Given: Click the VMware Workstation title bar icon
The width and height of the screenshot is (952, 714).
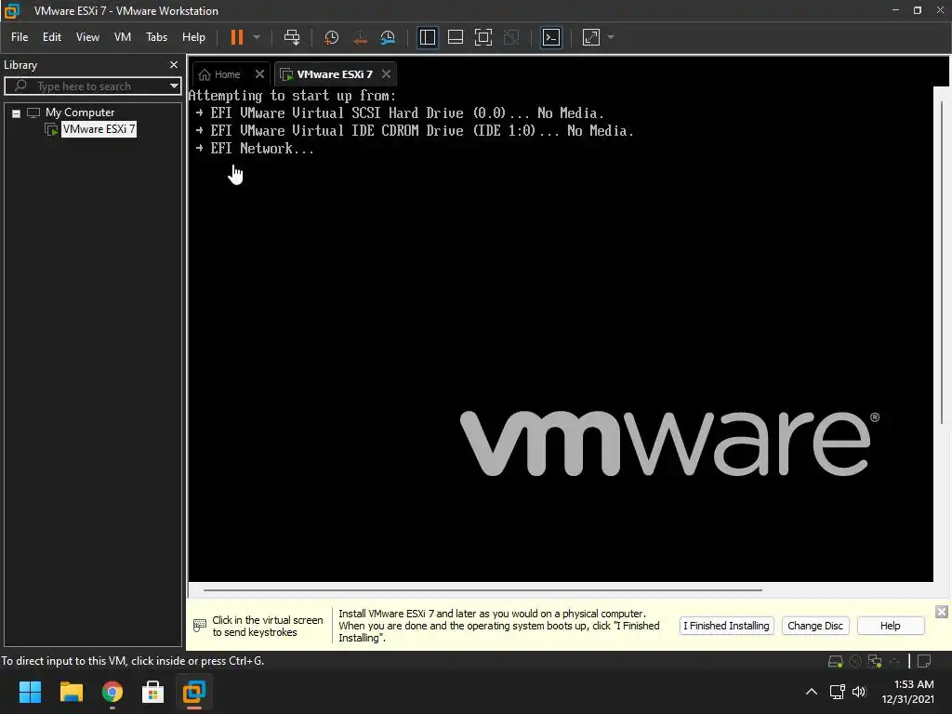Looking at the screenshot, I should [12, 10].
